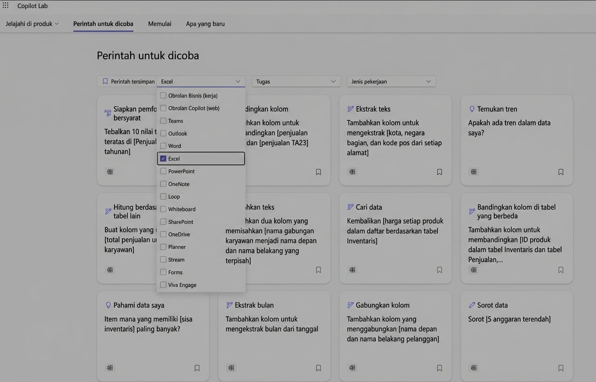
Task: Check the PowerPoint filter option
Action: 163,171
